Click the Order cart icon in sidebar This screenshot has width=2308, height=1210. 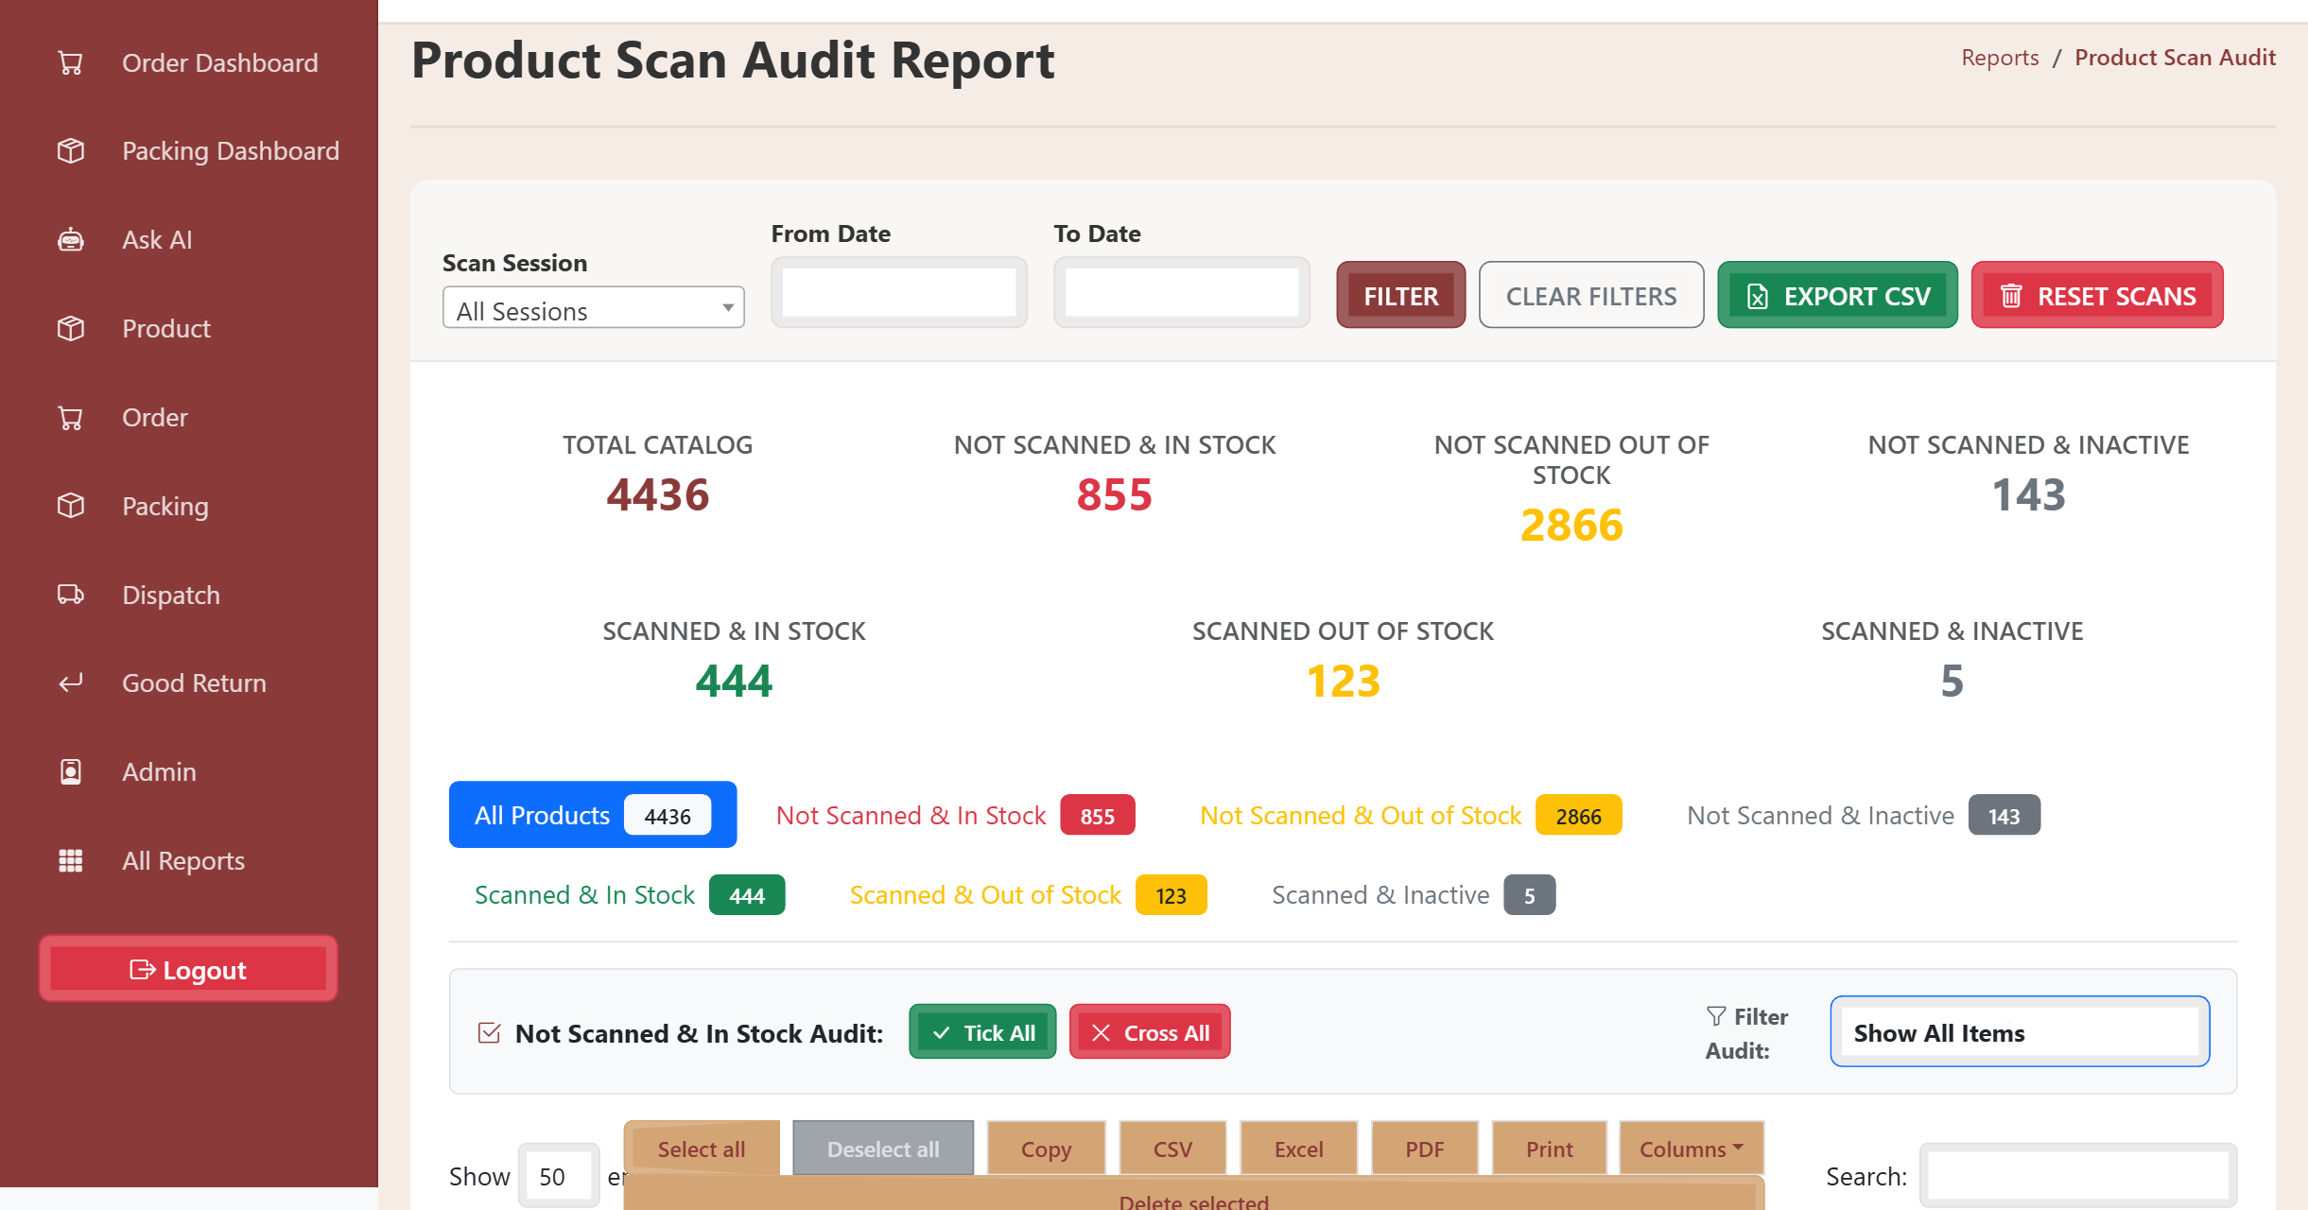(x=70, y=418)
